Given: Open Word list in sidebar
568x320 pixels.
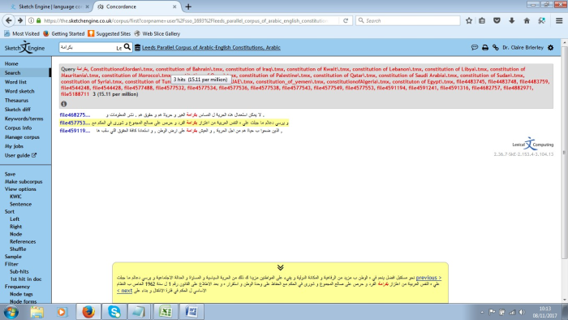Looking at the screenshot, I should (15, 82).
